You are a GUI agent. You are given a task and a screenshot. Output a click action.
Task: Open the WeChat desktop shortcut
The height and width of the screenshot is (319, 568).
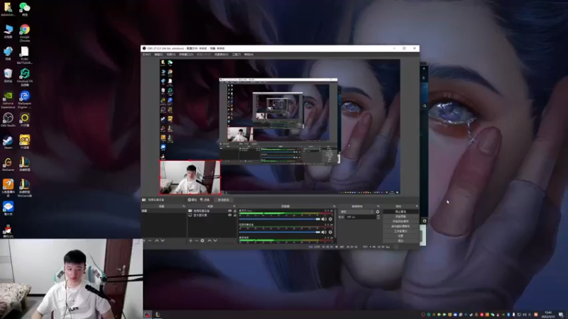coord(25,9)
